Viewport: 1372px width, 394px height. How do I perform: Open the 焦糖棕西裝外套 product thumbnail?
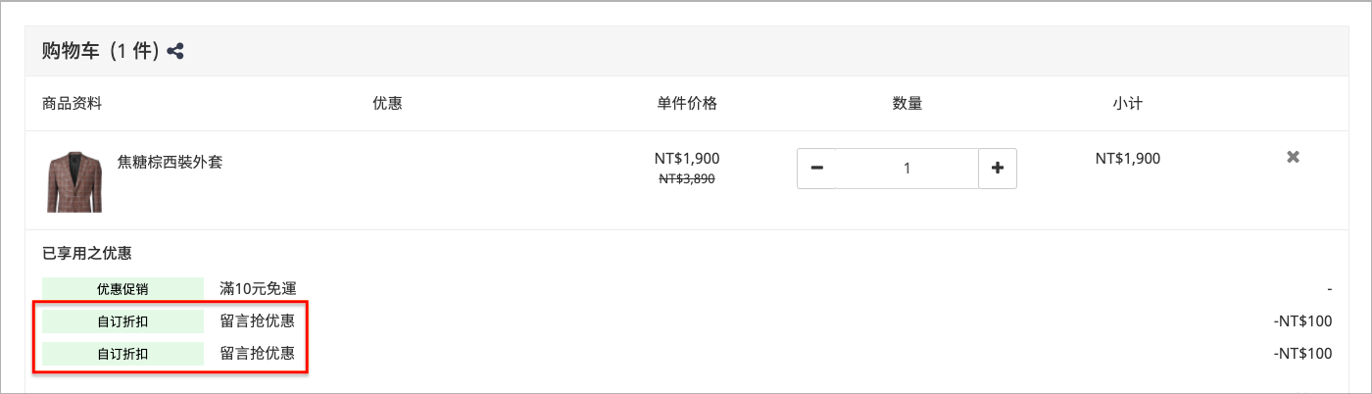(74, 181)
